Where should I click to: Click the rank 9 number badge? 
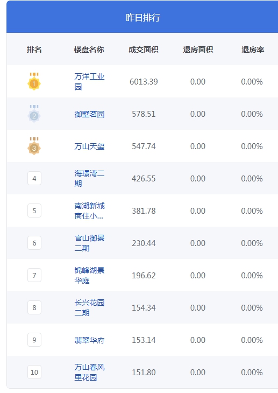(x=34, y=340)
